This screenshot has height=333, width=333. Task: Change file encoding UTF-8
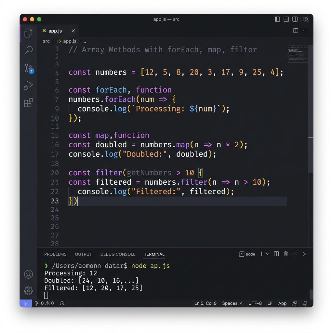(255, 303)
